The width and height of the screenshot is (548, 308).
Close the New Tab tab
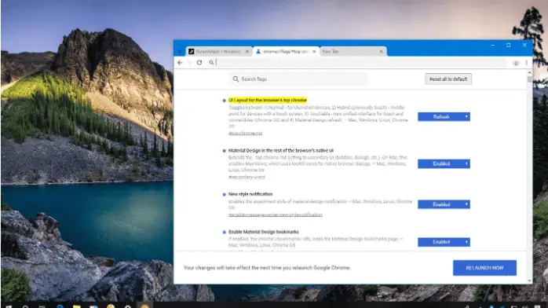coord(381,51)
